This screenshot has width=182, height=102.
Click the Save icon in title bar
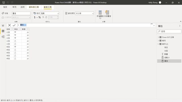4,3
